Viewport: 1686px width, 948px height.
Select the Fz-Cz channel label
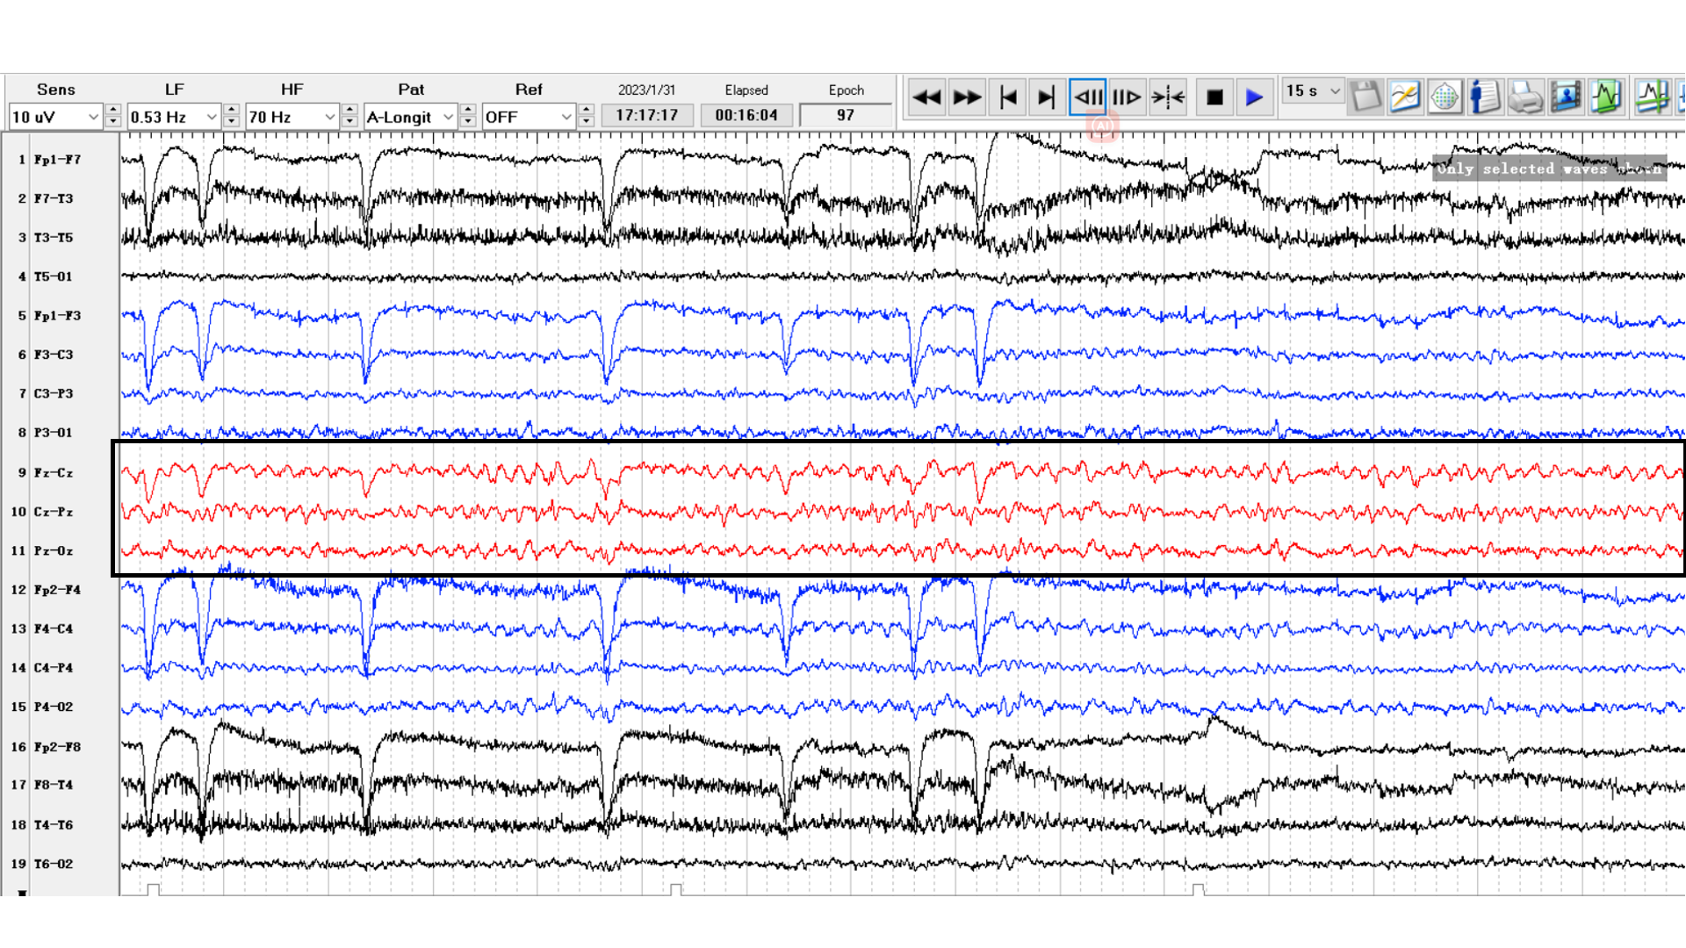(54, 473)
